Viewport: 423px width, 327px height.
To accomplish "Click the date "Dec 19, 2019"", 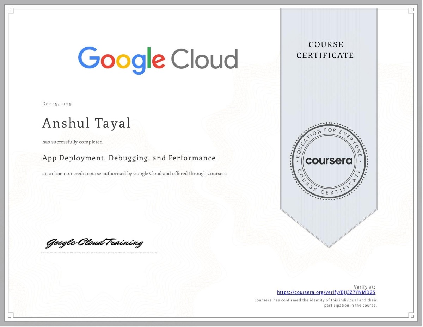I will (x=57, y=104).
